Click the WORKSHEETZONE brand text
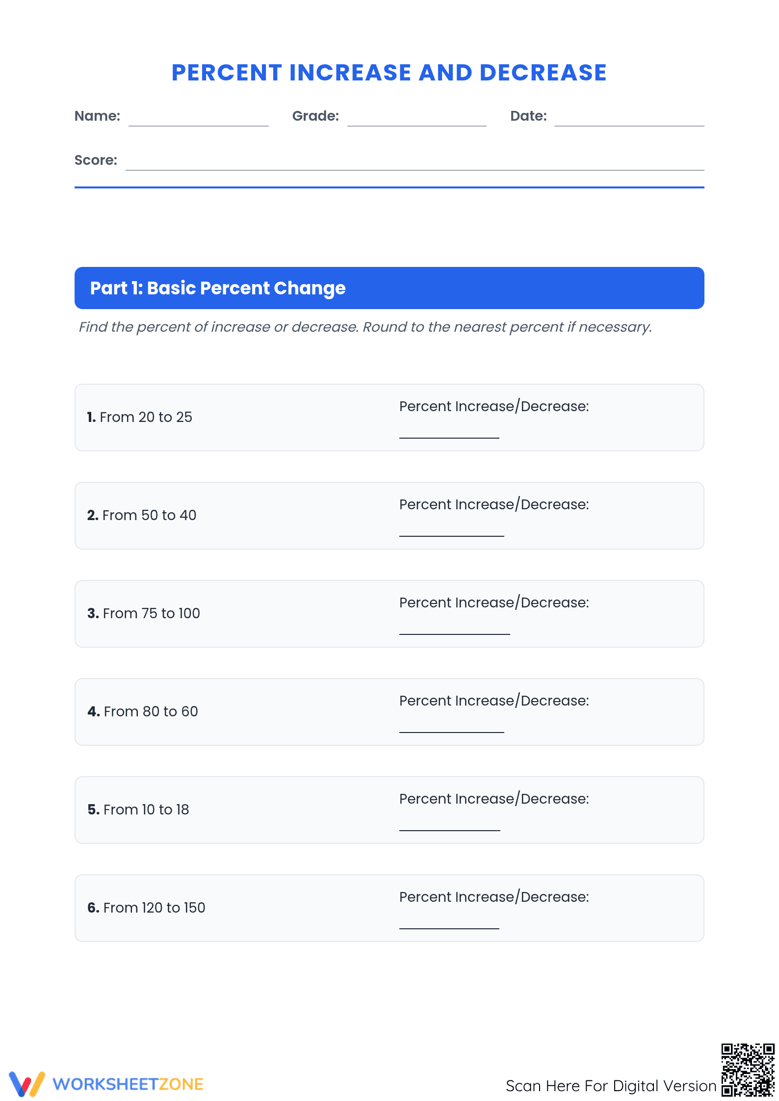The width and height of the screenshot is (779, 1101). coord(128,1084)
